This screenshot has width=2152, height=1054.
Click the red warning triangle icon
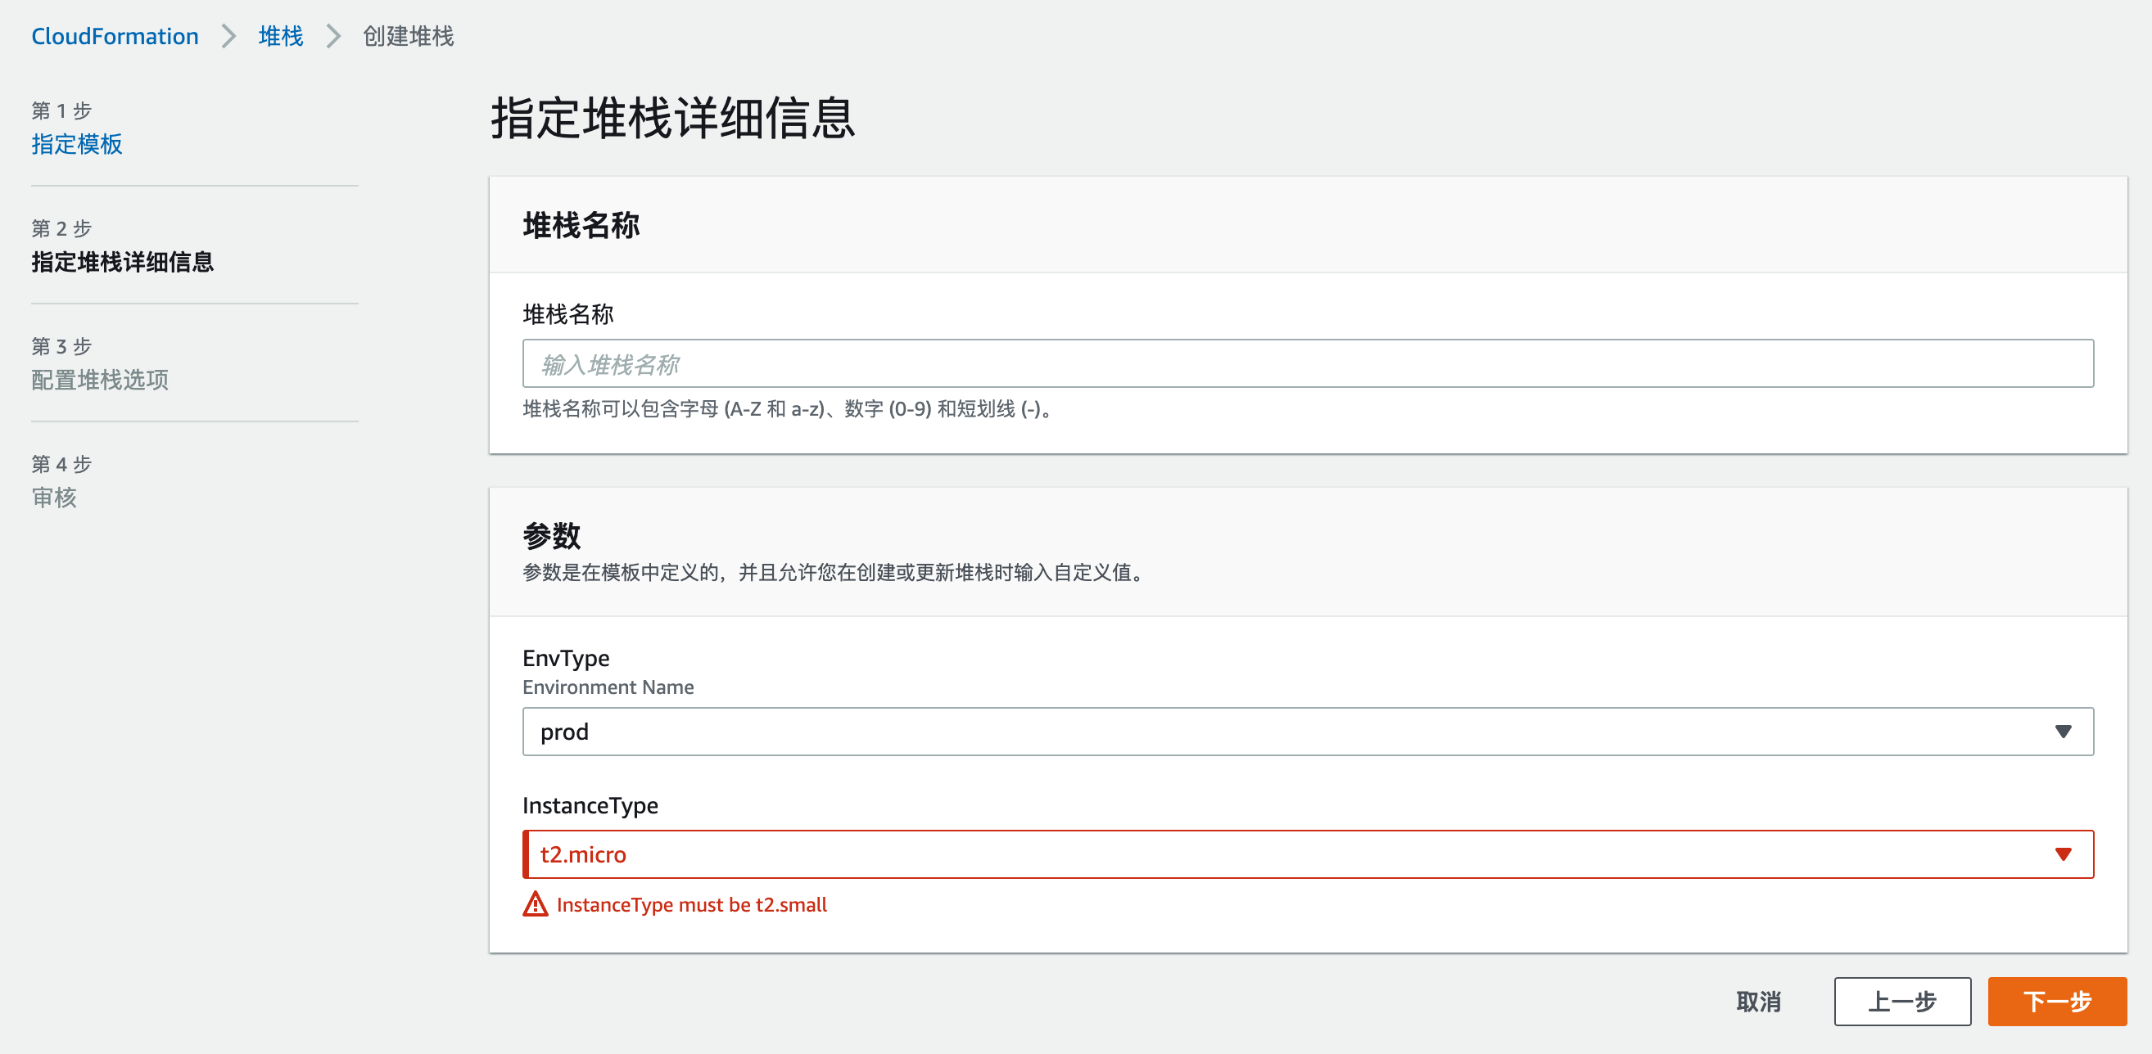(535, 904)
